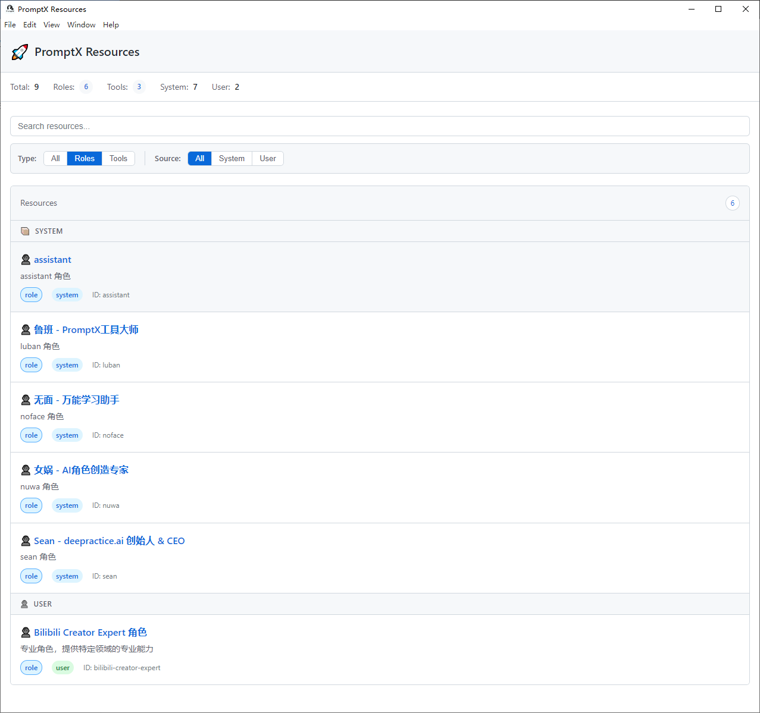Click the PromptX app icon in title bar
This screenshot has height=713, width=760.
tap(10, 9)
